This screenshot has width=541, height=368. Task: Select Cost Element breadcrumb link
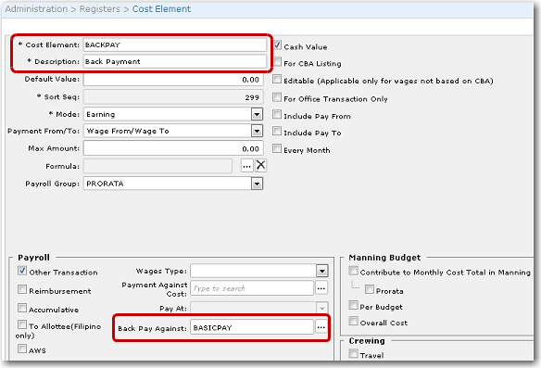point(161,9)
